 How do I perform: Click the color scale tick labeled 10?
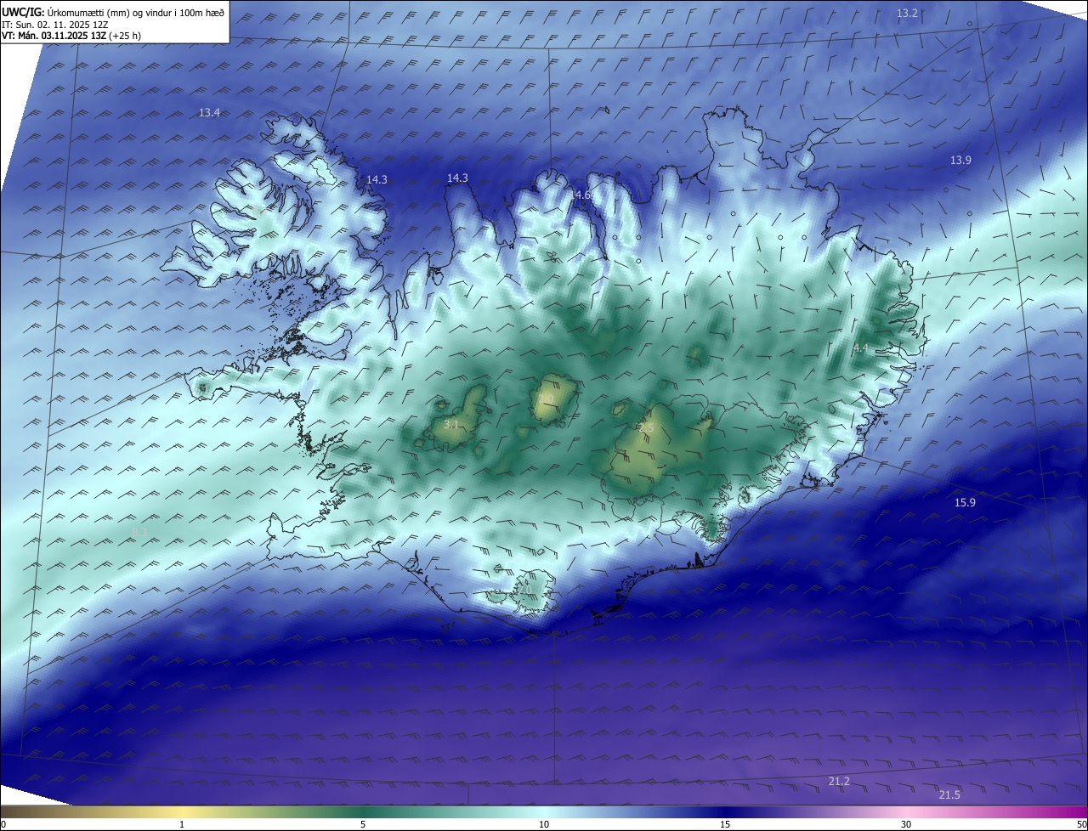[x=544, y=824]
